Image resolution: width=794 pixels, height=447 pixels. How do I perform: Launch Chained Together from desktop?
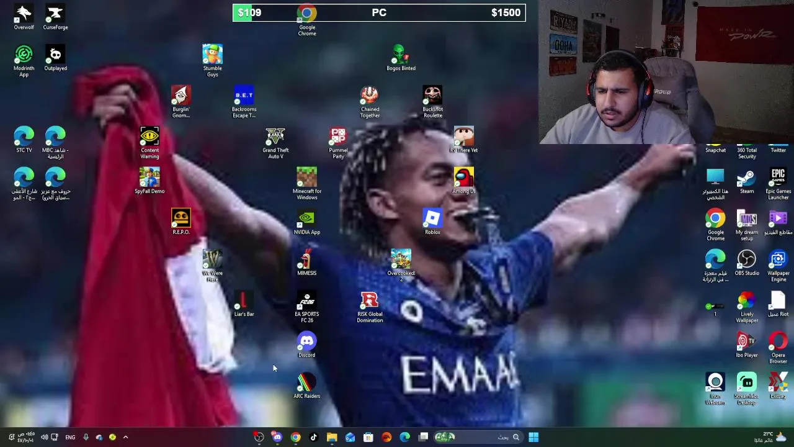pos(370,102)
